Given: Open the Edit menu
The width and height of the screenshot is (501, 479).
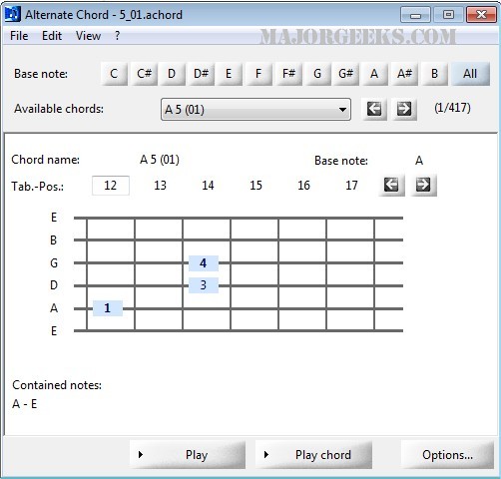Looking at the screenshot, I should 52,36.
